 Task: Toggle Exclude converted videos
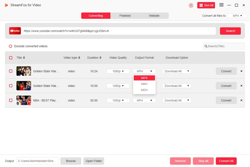pyautogui.click(x=11, y=46)
